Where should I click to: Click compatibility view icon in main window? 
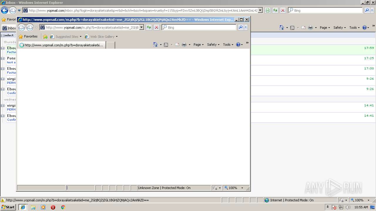tap(268, 10)
